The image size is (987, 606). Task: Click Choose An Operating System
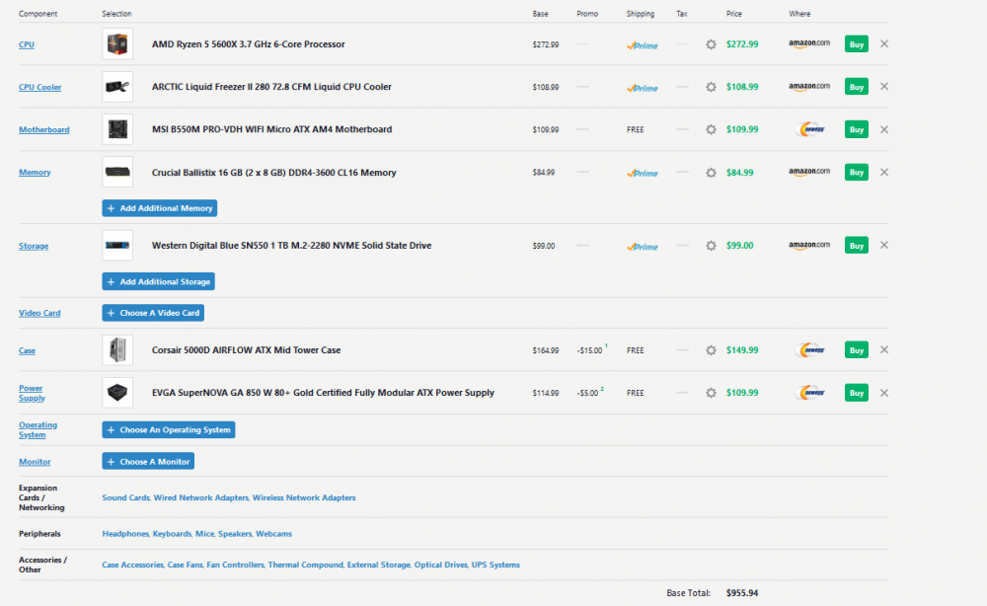pos(168,429)
